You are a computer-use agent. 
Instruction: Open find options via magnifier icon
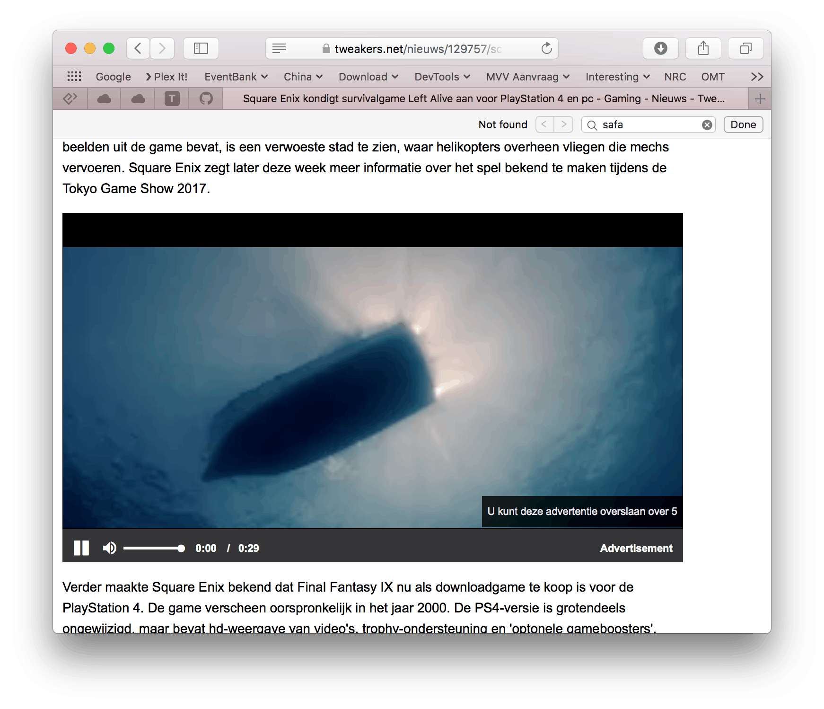(592, 125)
